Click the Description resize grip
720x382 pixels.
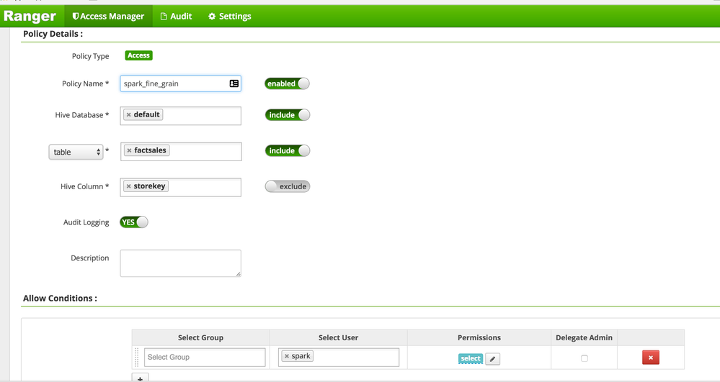pyautogui.click(x=238, y=274)
